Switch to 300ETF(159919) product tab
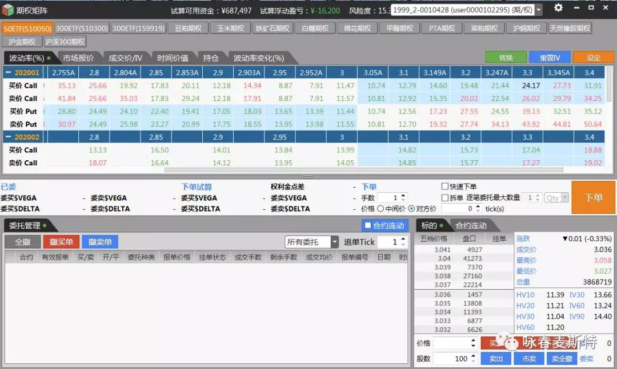 tap(138, 29)
